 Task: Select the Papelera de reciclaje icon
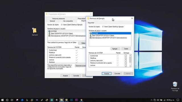pos(175,86)
